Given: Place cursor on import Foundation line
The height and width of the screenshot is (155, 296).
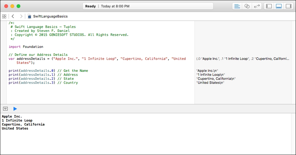Looking at the screenshot, I should [x=26, y=47].
